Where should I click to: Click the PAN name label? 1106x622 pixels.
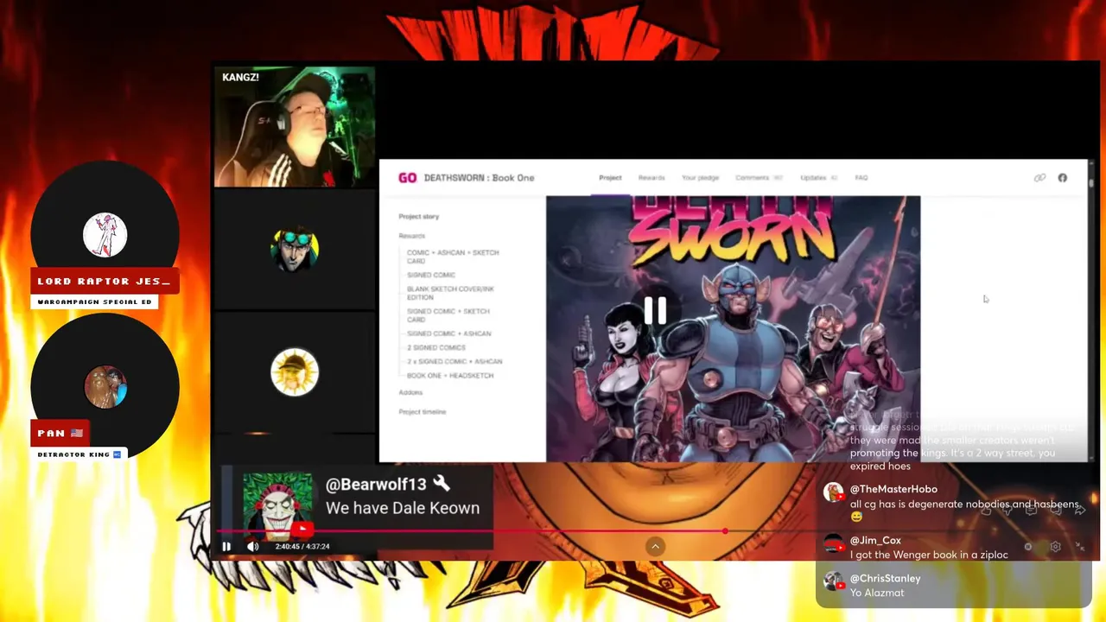60,433
